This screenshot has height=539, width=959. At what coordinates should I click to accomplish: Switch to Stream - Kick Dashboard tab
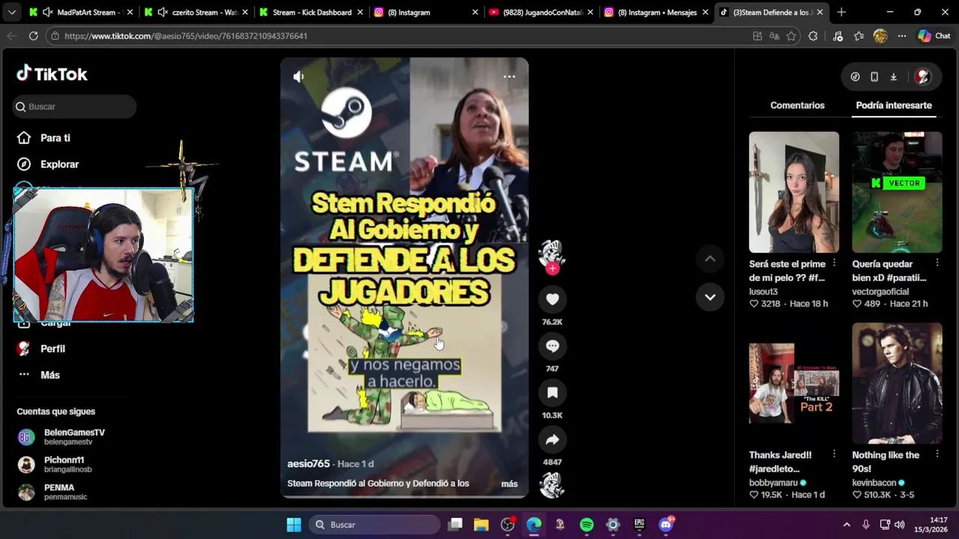pos(311,12)
